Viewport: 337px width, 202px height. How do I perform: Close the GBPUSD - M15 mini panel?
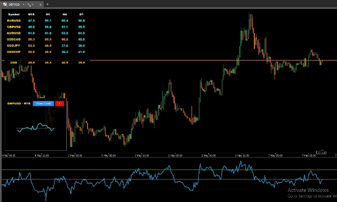[x=60, y=103]
